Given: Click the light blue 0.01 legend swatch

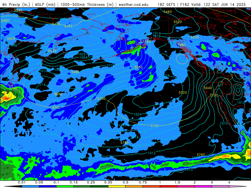Looking at the screenshot, I should (30, 186).
